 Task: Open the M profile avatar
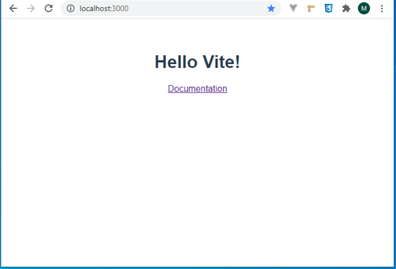pyautogui.click(x=364, y=8)
